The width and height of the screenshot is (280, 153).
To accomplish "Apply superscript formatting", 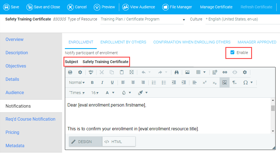I will [204, 82].
